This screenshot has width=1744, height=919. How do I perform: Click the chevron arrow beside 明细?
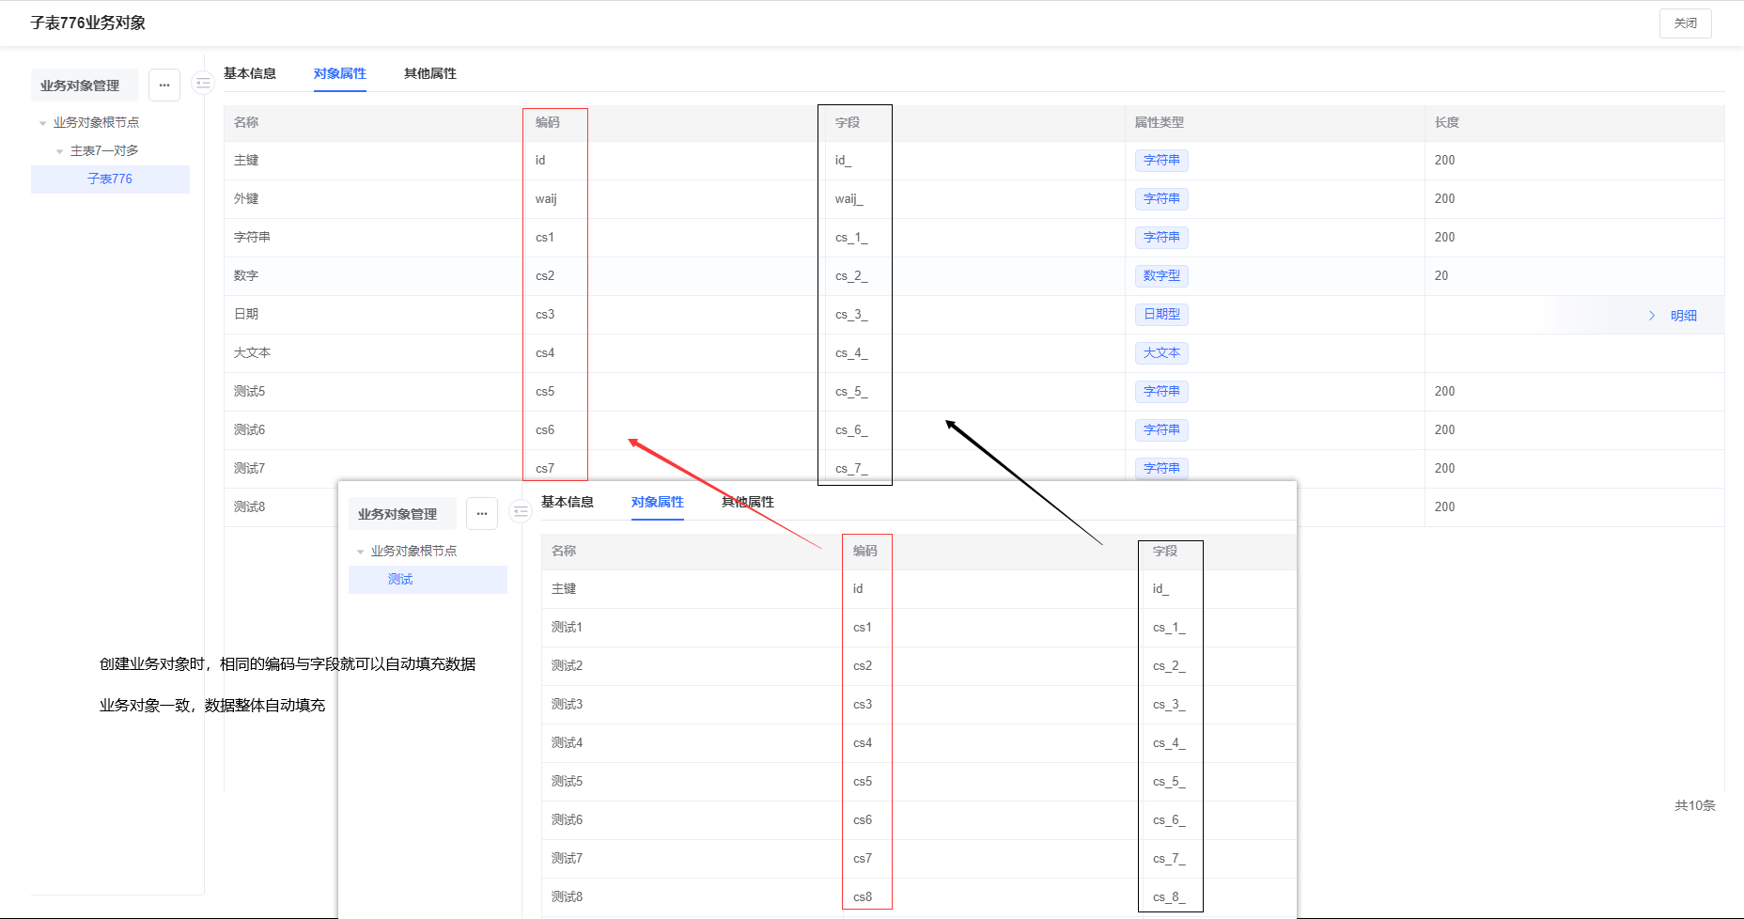[x=1652, y=316]
